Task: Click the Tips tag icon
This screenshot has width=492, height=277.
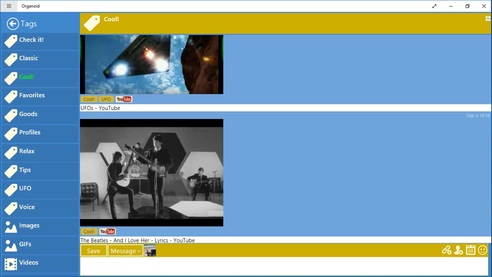Action: [x=11, y=171]
